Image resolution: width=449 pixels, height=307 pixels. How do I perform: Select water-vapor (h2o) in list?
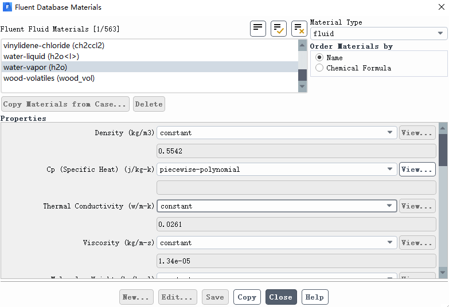click(150, 67)
